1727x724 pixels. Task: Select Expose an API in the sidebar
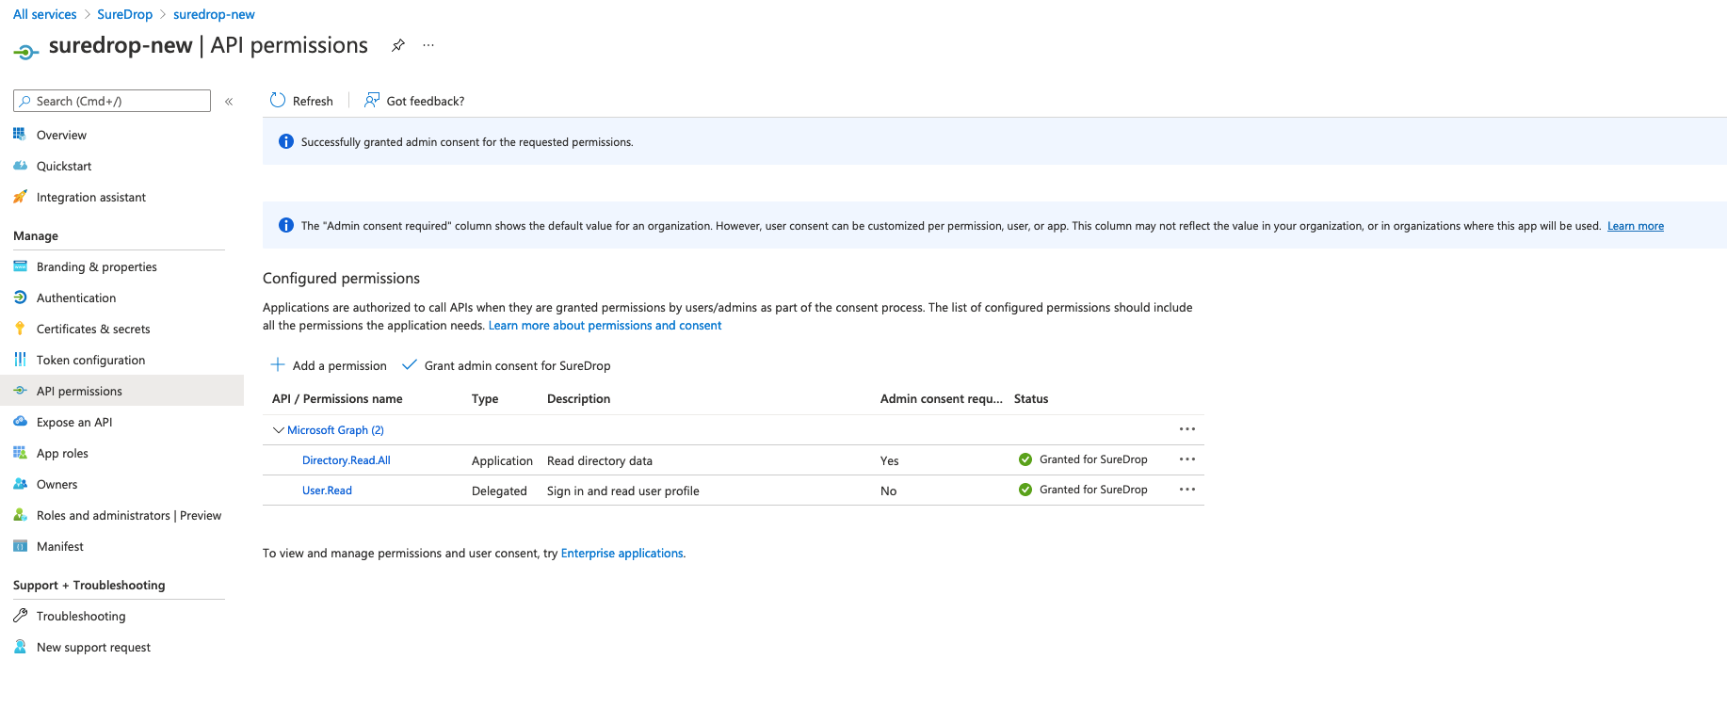74,422
